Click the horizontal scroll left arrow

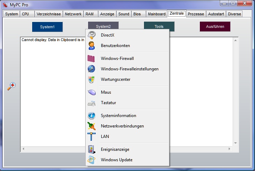(23, 149)
